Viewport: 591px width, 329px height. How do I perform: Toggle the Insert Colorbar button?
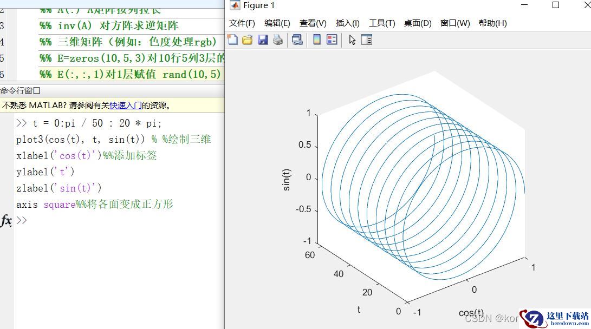[317, 40]
